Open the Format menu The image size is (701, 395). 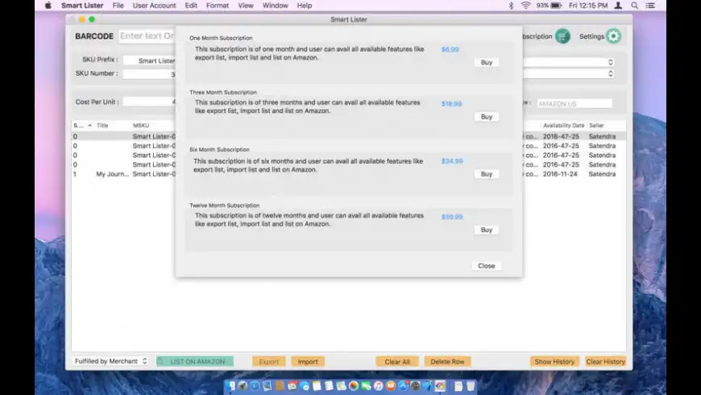coord(218,6)
